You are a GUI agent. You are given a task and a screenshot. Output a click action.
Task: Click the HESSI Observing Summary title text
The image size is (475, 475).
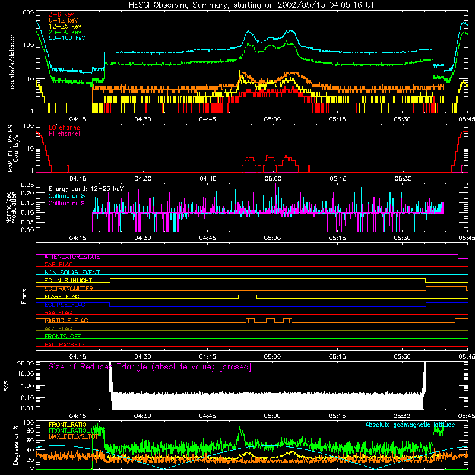pyautogui.click(x=252, y=5)
